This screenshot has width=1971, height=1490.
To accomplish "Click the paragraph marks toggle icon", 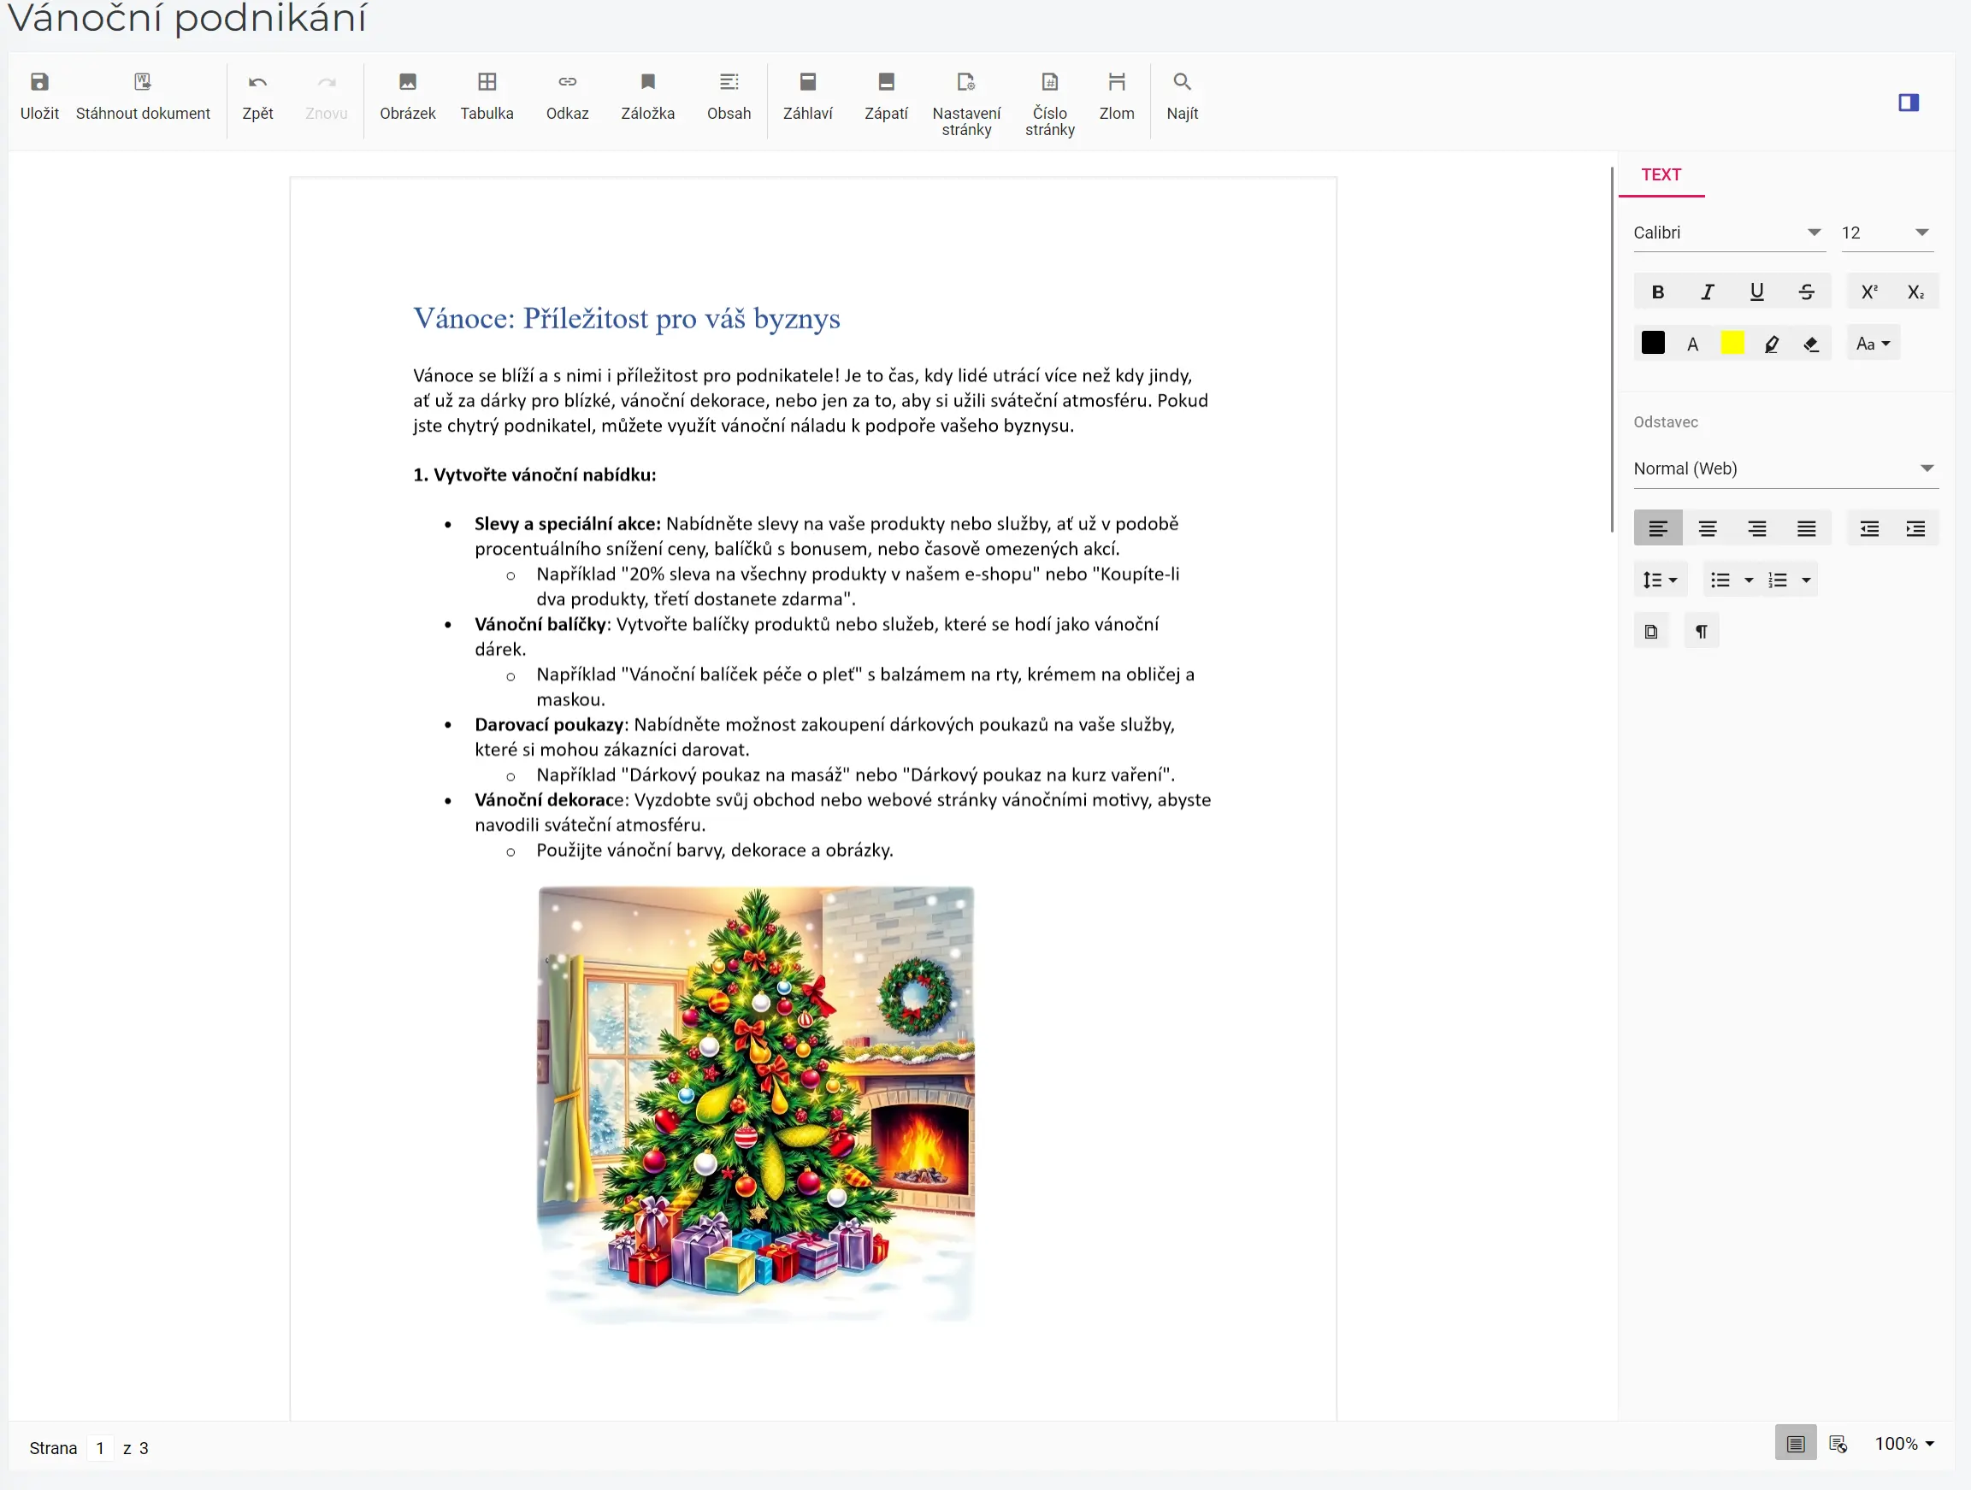I will coord(1703,631).
